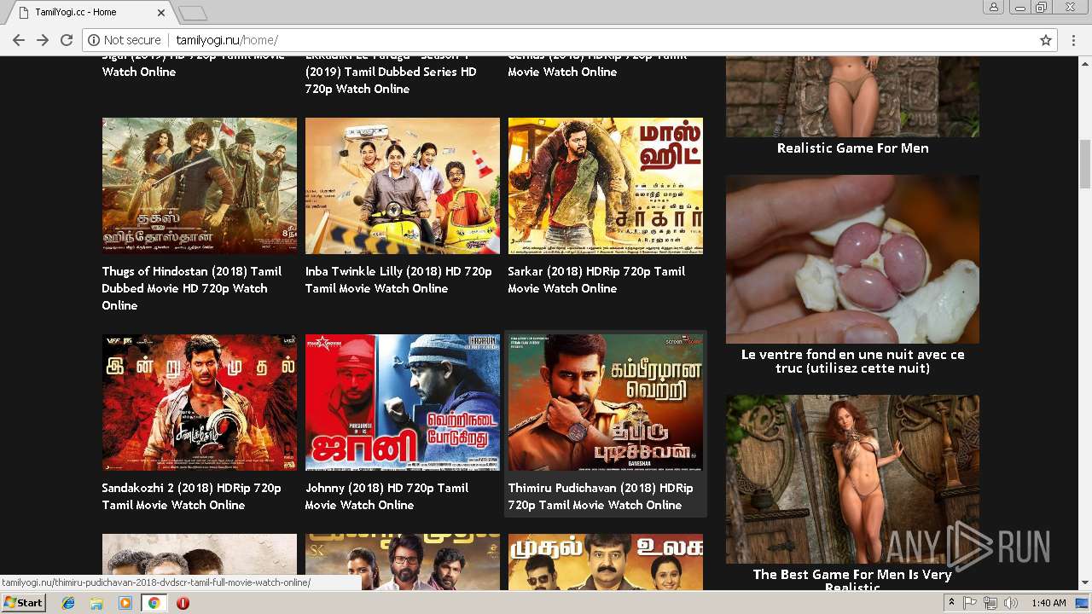The width and height of the screenshot is (1092, 614).
Task: Click the vertical scrollbar thumb
Action: pyautogui.click(x=1085, y=164)
